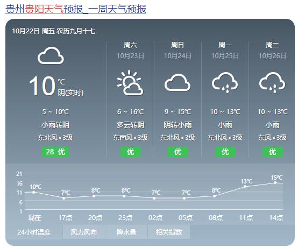The width and height of the screenshot is (298, 248).
Task: Click the 阴(实时) status text
Action: point(70,93)
